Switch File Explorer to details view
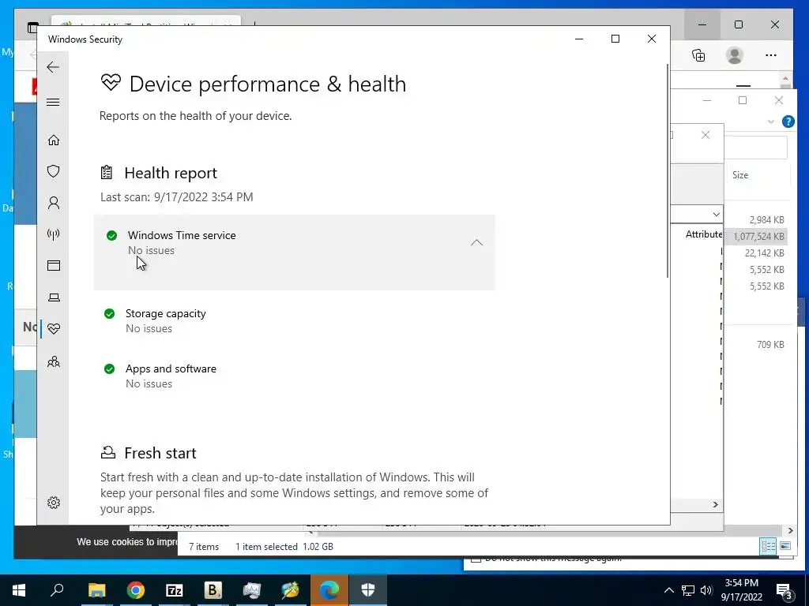 pos(768,546)
